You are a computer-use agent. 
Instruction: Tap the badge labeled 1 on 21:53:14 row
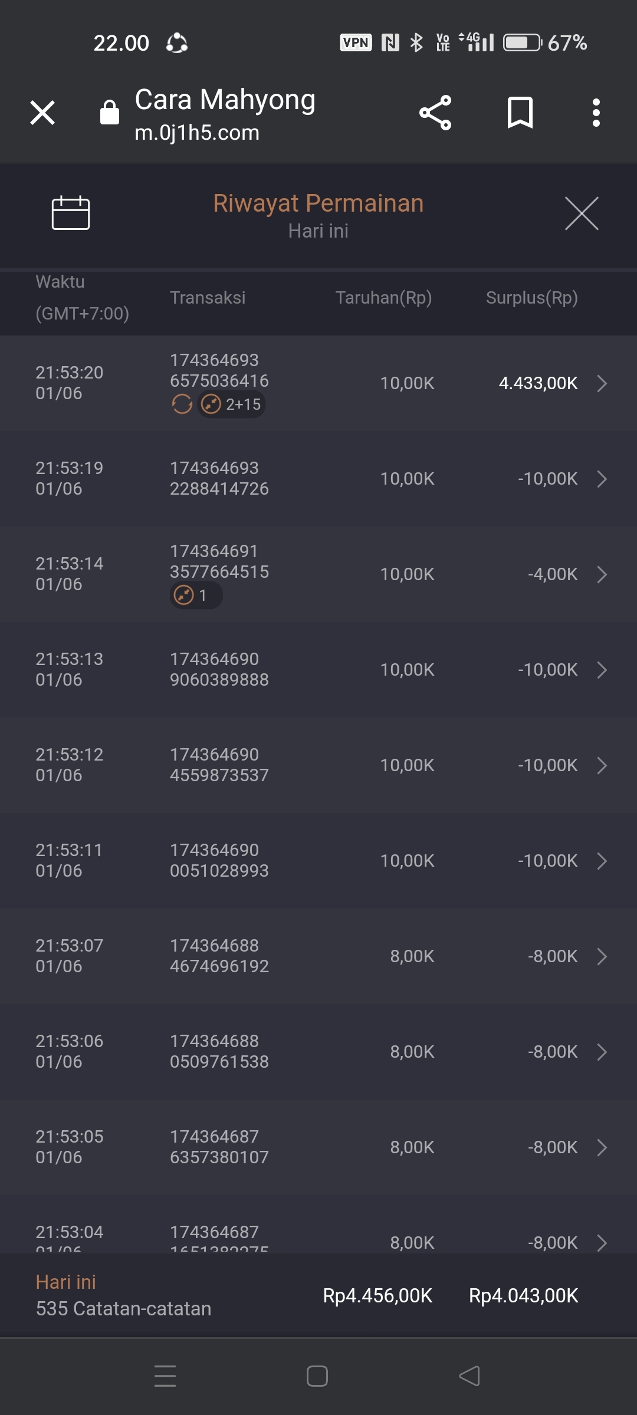coord(195,595)
